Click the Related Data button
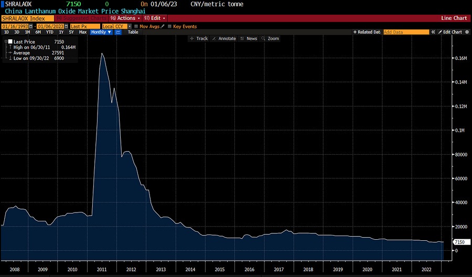Viewport: 472px width, 277px height. click(367, 32)
